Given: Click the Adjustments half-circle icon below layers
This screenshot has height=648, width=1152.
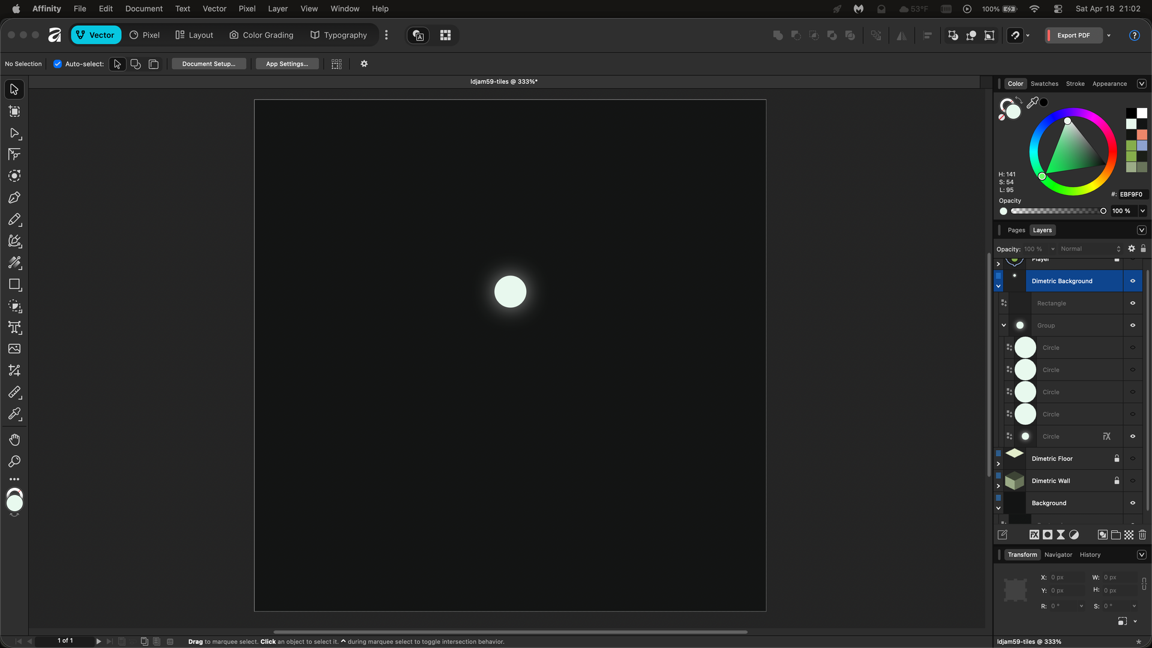Looking at the screenshot, I should [1074, 535].
